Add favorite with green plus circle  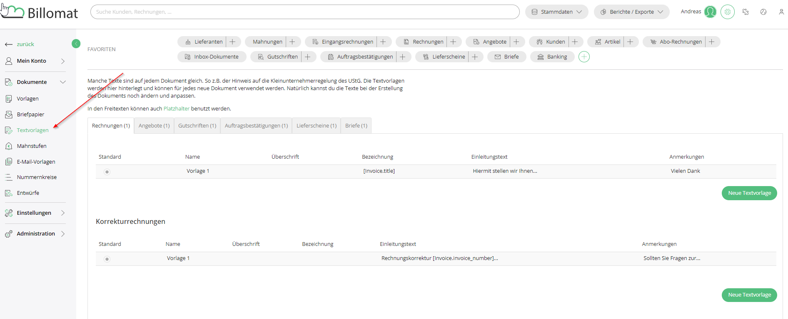point(584,57)
